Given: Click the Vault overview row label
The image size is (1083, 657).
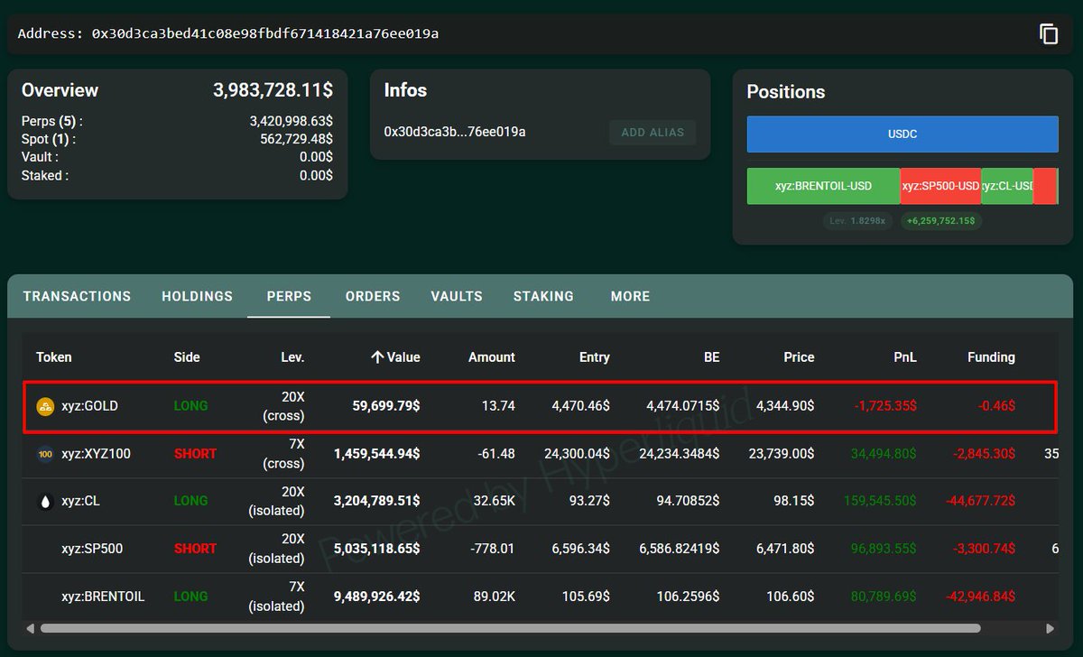Looking at the screenshot, I should pyautogui.click(x=40, y=157).
